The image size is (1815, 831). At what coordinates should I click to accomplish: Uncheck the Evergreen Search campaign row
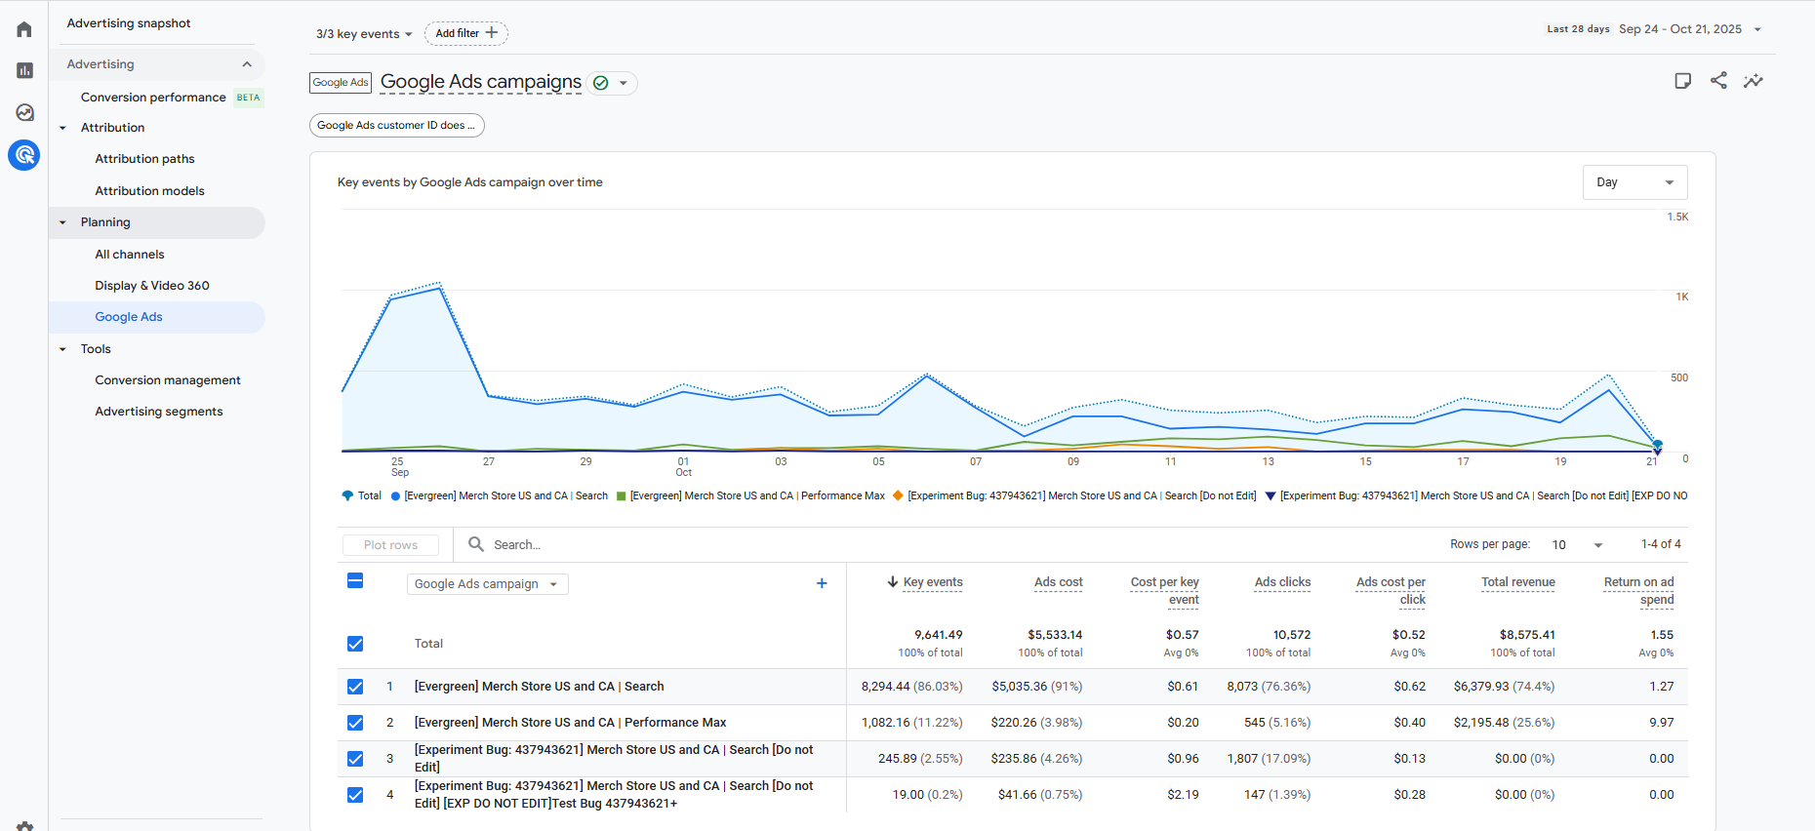tap(355, 687)
